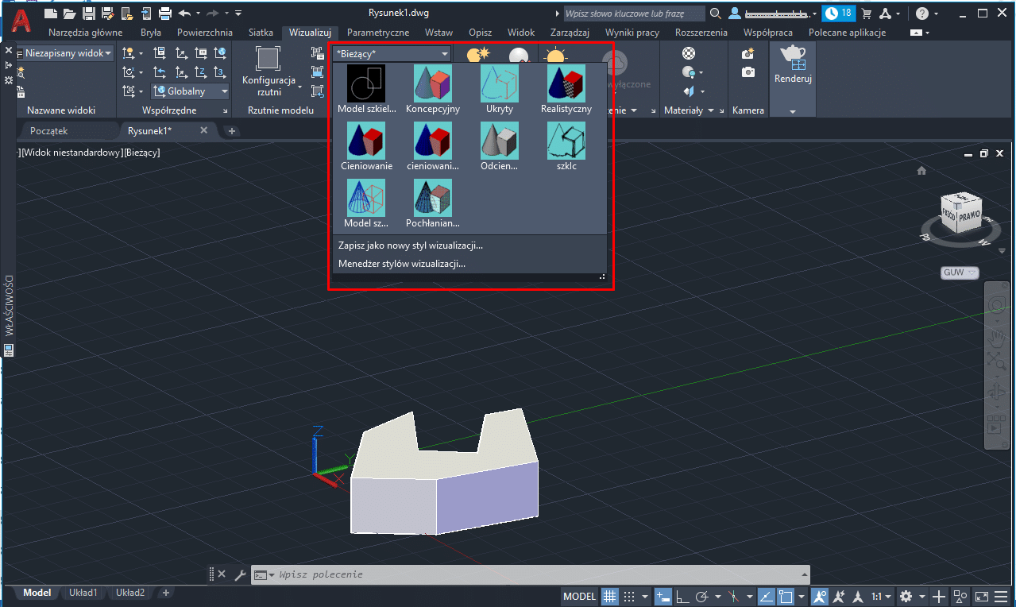Select the Odcien... visual style
This screenshot has width=1016, height=607.
pos(500,147)
